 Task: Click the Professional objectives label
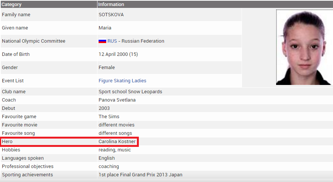coord(28,167)
